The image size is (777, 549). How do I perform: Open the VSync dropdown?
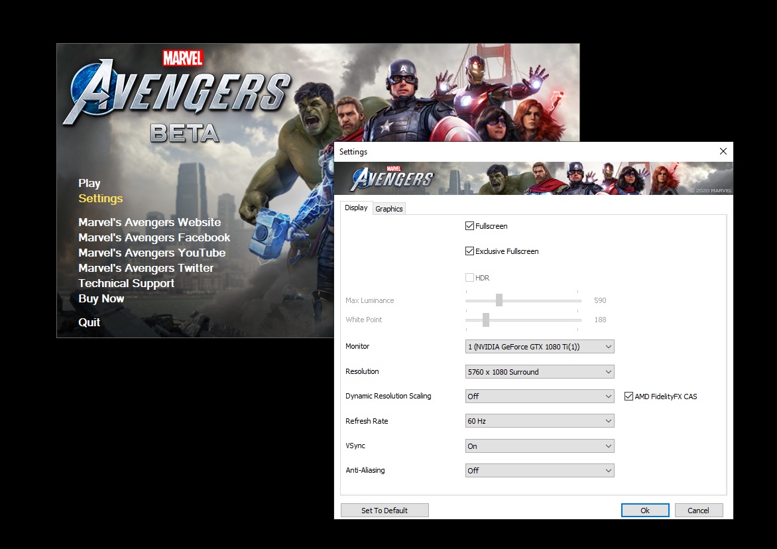[x=540, y=446]
